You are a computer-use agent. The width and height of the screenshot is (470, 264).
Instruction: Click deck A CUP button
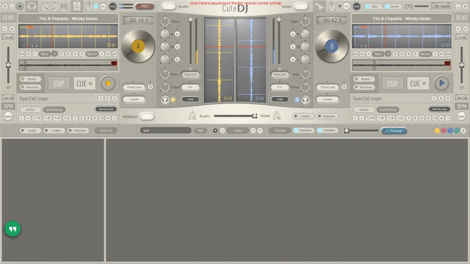tap(59, 83)
